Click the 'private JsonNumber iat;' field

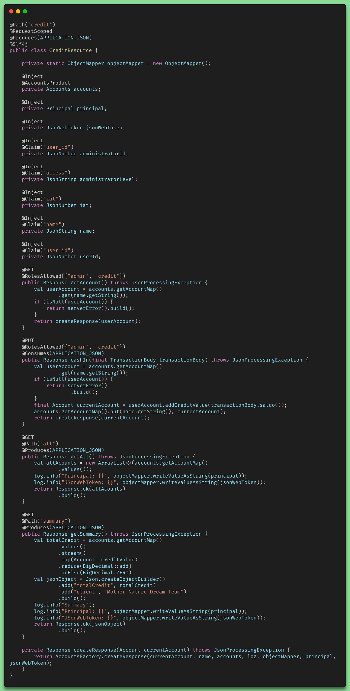(57, 205)
